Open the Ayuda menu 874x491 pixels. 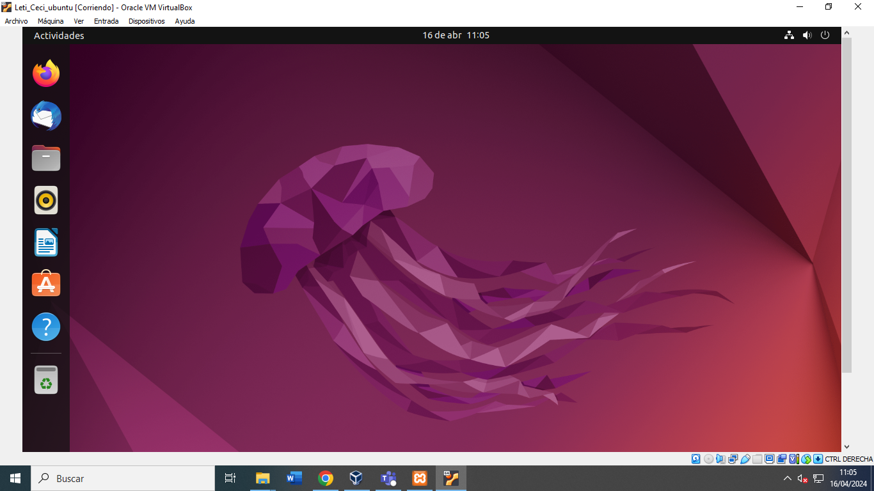tap(185, 21)
